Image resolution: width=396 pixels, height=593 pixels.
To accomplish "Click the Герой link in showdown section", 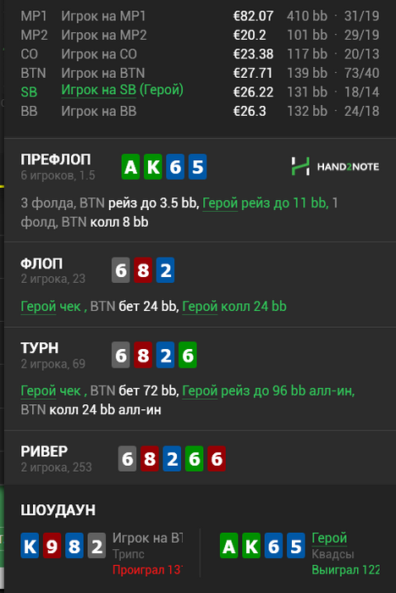I will (x=329, y=538).
